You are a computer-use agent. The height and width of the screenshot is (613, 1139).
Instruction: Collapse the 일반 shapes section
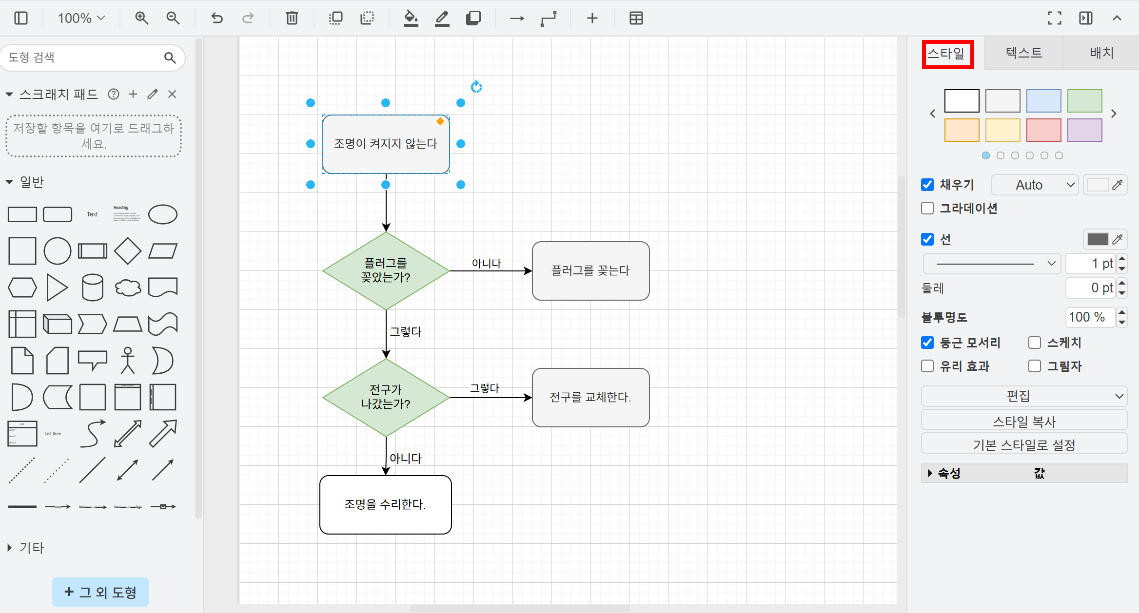click(9, 182)
